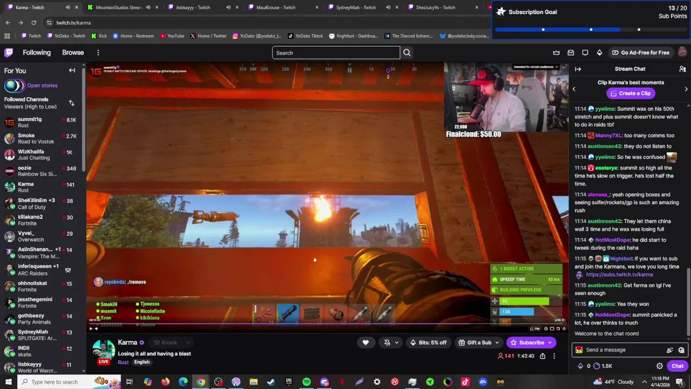The height and width of the screenshot is (389, 691).
Task: Expand the Knock dropdown
Action: click(188, 343)
